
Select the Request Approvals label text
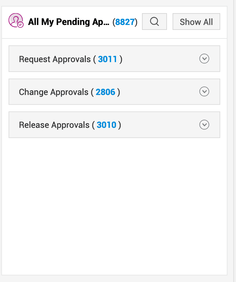point(55,59)
